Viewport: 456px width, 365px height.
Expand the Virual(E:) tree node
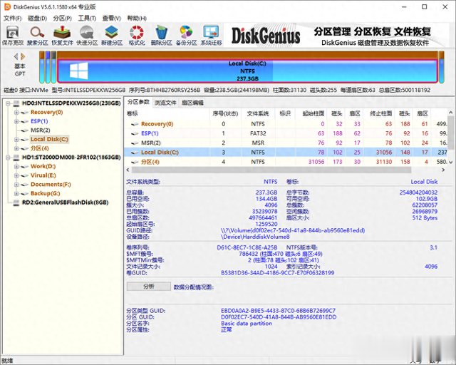16,175
